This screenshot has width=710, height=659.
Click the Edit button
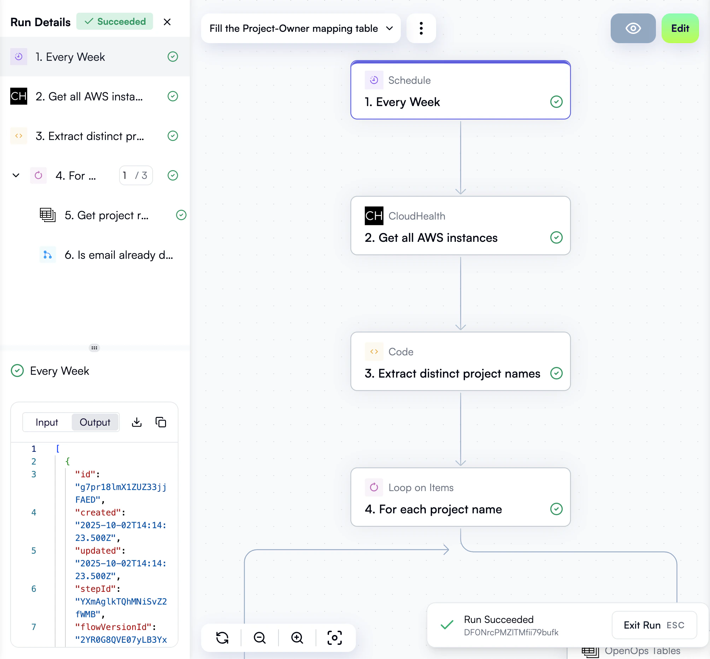click(680, 28)
